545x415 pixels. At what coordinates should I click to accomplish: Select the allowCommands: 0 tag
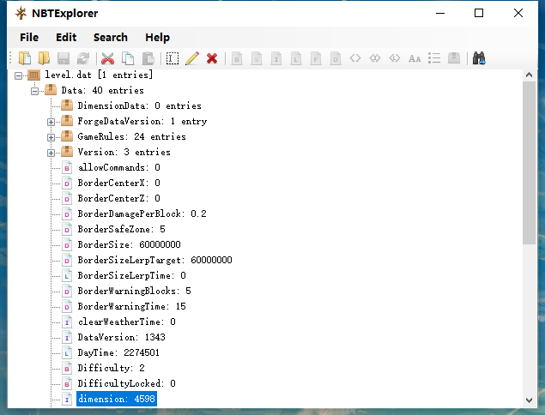(x=118, y=167)
